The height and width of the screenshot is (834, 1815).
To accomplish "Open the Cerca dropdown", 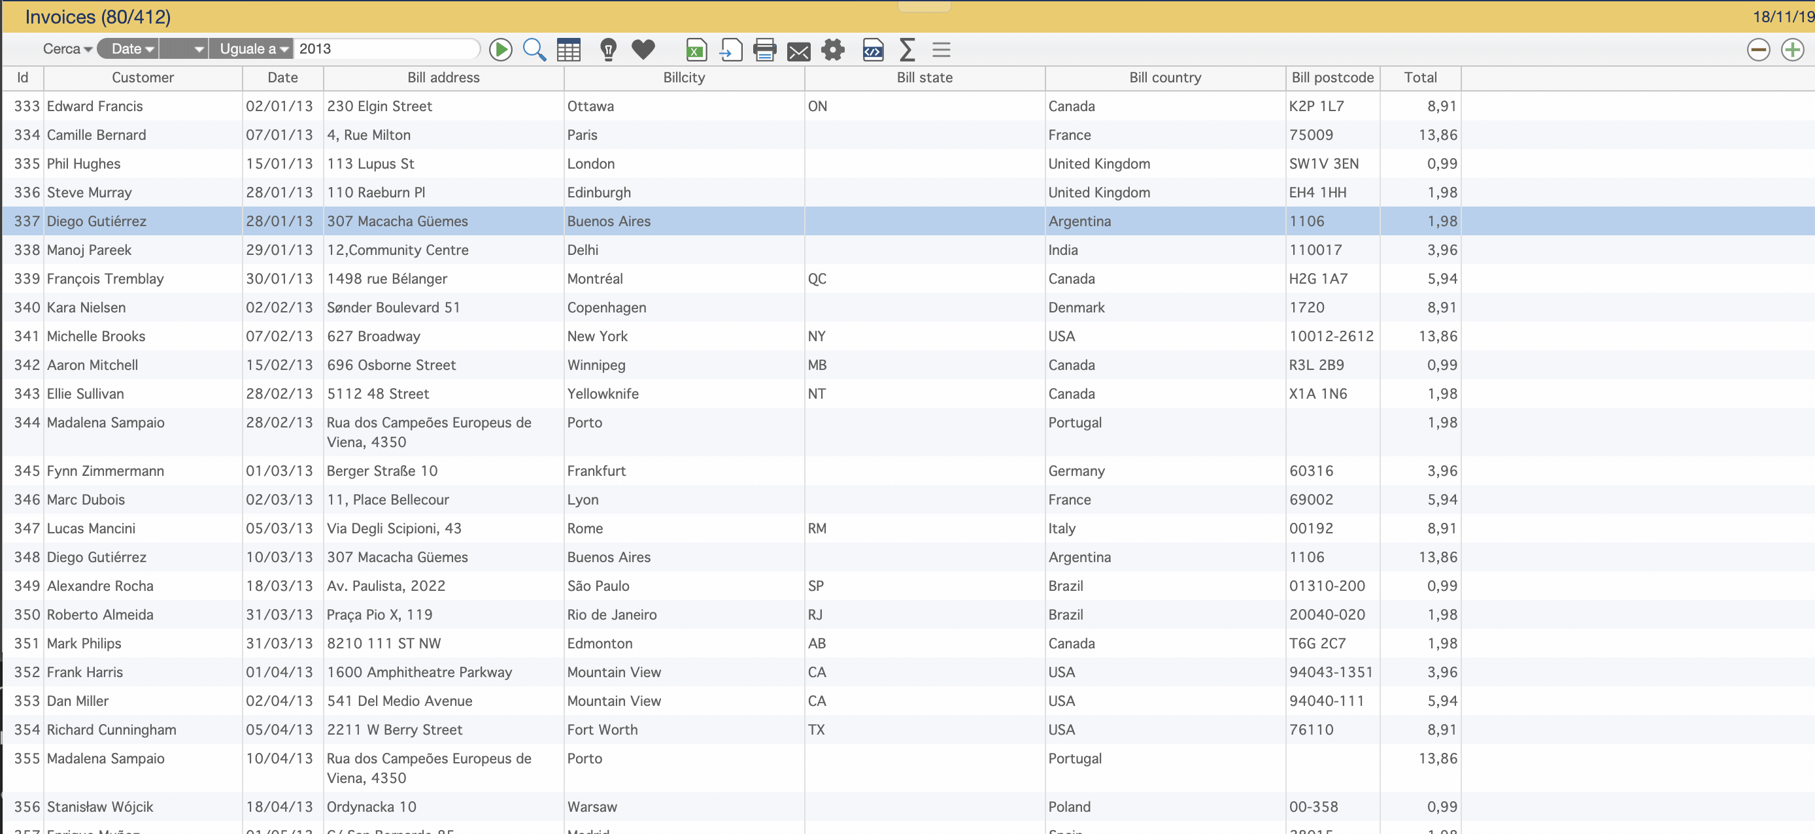I will [67, 48].
